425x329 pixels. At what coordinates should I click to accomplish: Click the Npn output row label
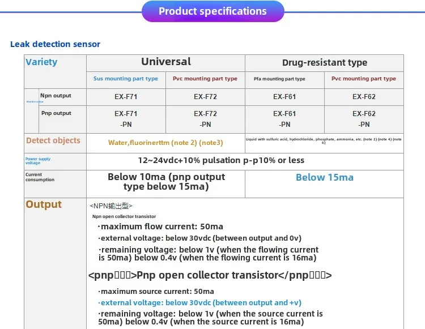(x=56, y=96)
